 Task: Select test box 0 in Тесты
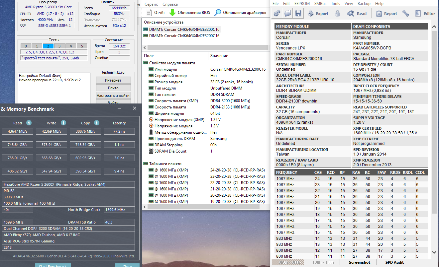coord(26,46)
